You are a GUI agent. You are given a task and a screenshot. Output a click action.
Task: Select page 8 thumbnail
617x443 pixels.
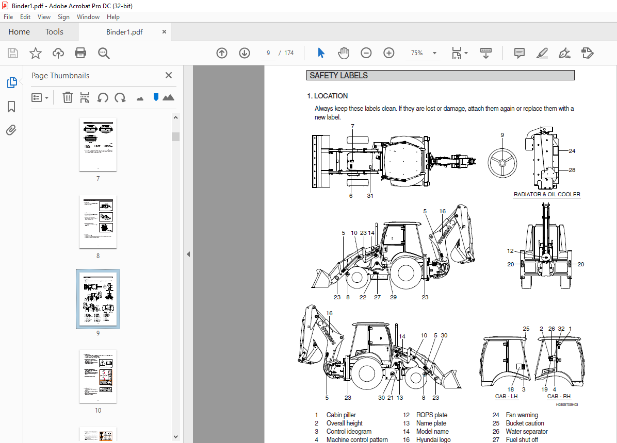tap(98, 221)
